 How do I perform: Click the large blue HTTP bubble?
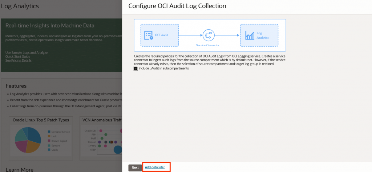click(118, 150)
